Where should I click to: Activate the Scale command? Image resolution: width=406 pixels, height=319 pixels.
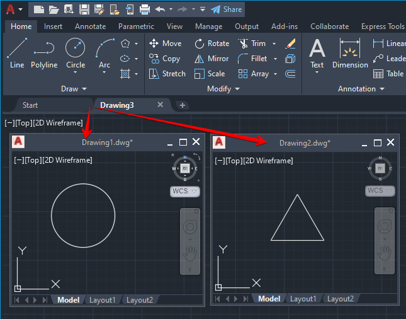210,74
